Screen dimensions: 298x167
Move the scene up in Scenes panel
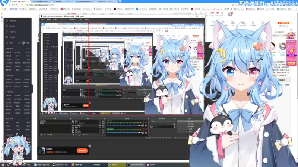(48, 135)
